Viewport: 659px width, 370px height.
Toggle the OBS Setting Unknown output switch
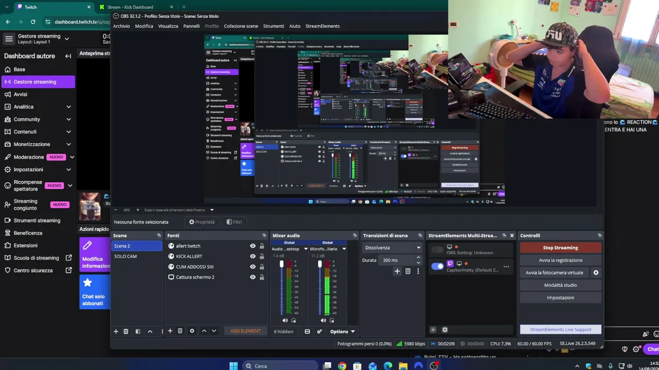(x=437, y=250)
